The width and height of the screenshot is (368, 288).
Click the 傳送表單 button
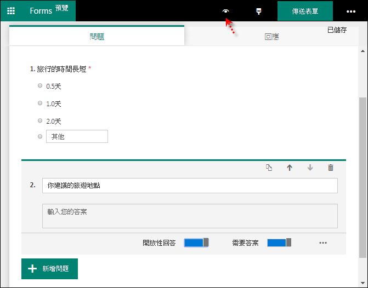[x=305, y=11]
